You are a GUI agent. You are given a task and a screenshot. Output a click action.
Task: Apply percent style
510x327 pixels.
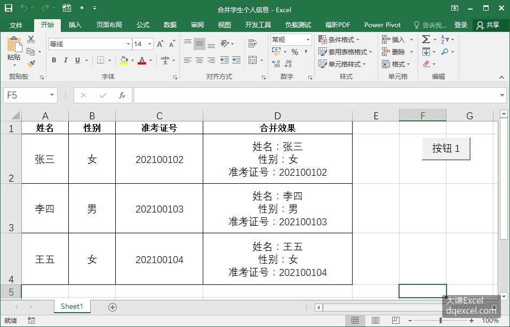click(294, 52)
